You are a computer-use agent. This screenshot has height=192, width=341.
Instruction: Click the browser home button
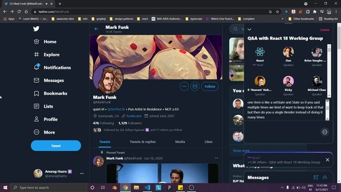[26, 12]
